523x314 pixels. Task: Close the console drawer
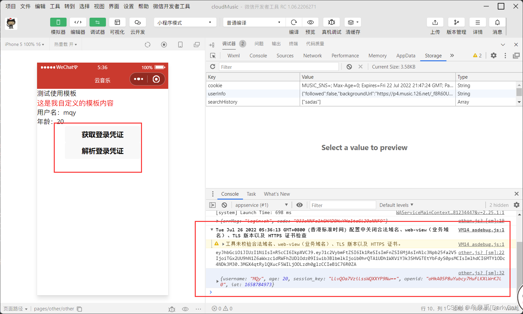point(516,194)
